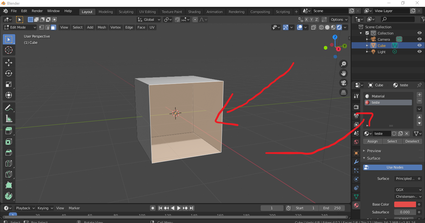Activate the Measure tool
425x223 pixels.
(x=9, y=118)
